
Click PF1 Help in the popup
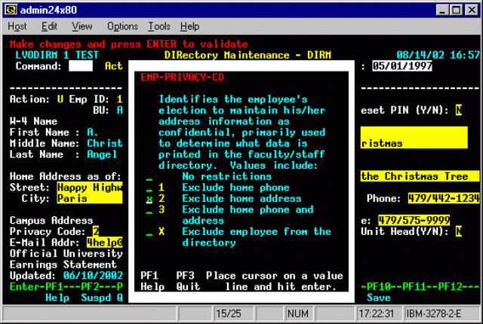[152, 281]
